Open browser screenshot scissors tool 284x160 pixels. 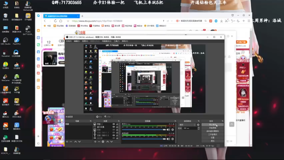point(226,21)
